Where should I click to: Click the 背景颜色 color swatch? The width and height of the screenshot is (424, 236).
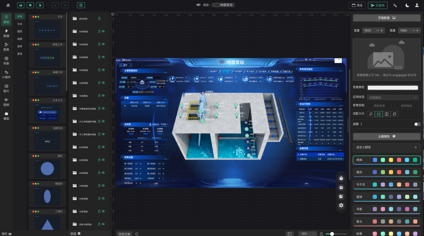tap(395, 88)
